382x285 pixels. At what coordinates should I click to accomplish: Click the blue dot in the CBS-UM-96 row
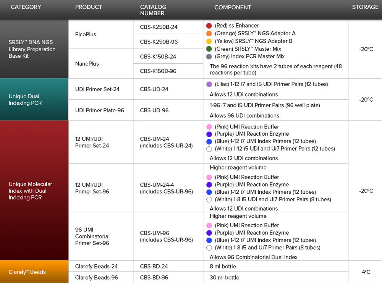point(209,240)
